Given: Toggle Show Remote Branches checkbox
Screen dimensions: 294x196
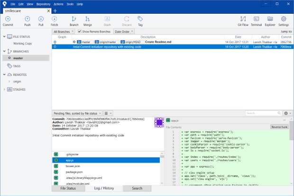Looking at the screenshot, I should pyautogui.click(x=80, y=31).
